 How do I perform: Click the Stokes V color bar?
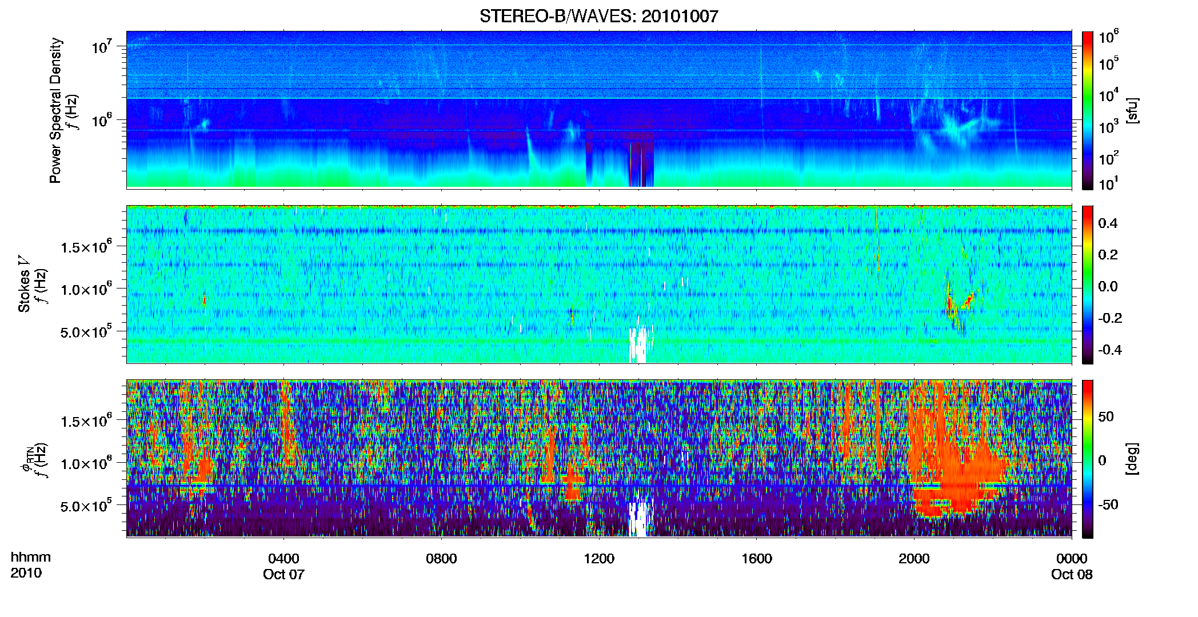(1088, 285)
